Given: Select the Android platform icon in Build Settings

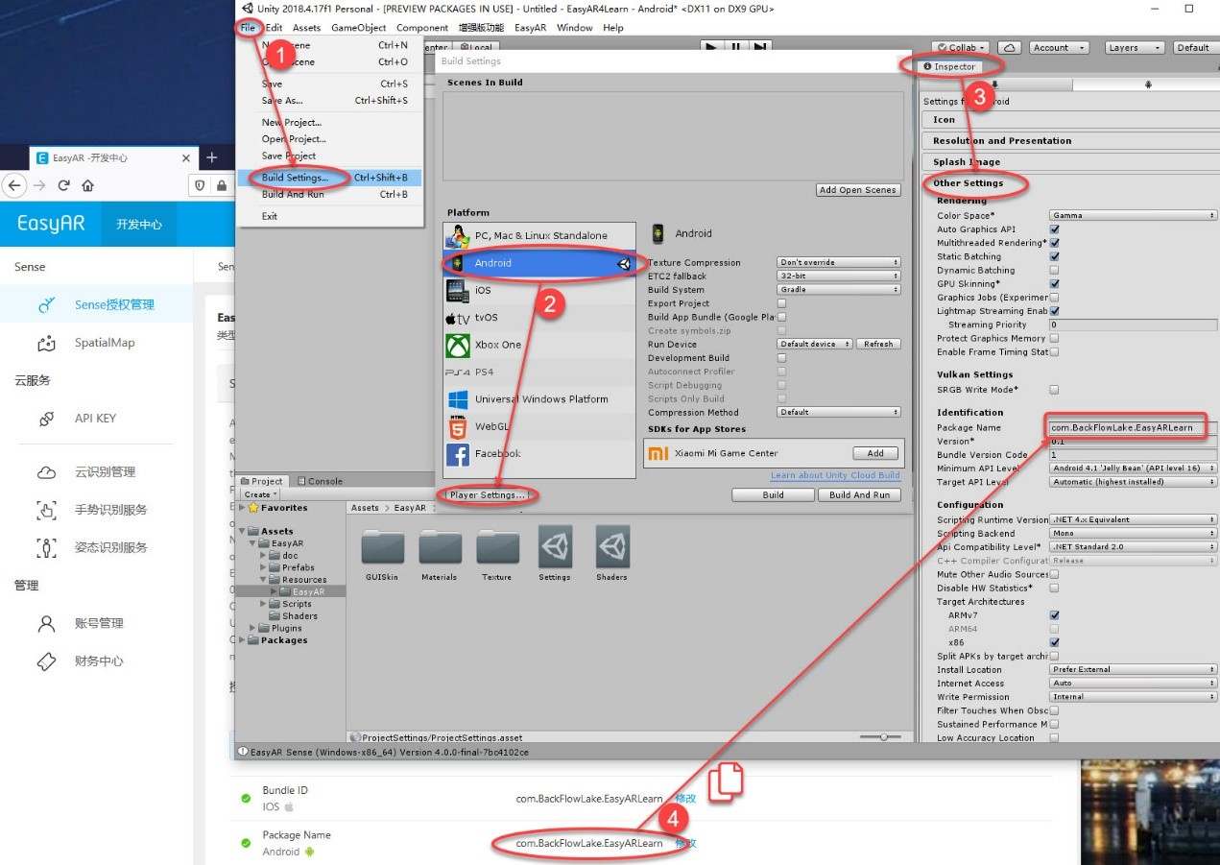Looking at the screenshot, I should 458,263.
